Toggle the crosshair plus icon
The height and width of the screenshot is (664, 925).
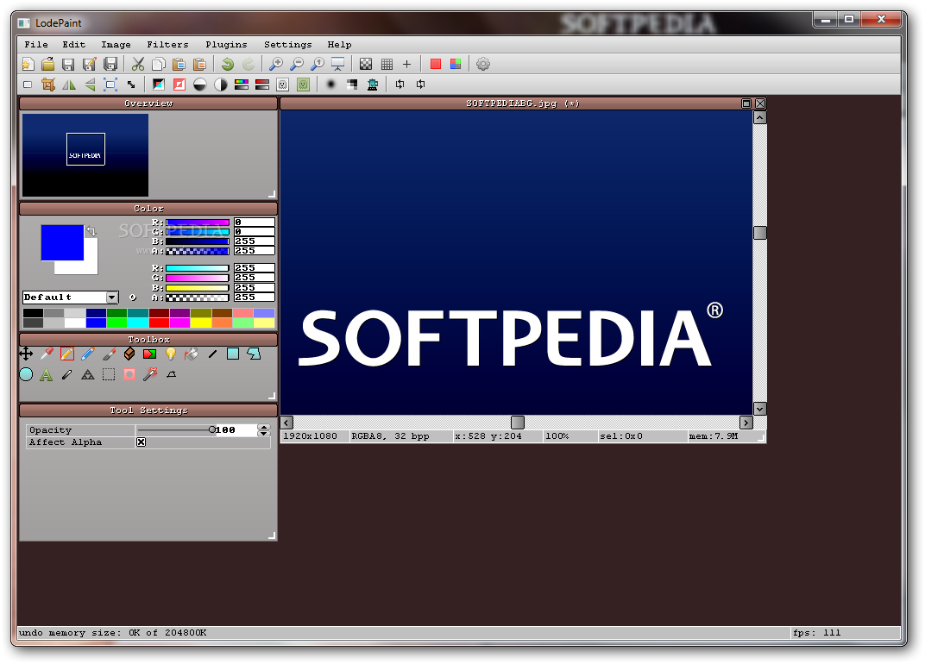coord(406,64)
